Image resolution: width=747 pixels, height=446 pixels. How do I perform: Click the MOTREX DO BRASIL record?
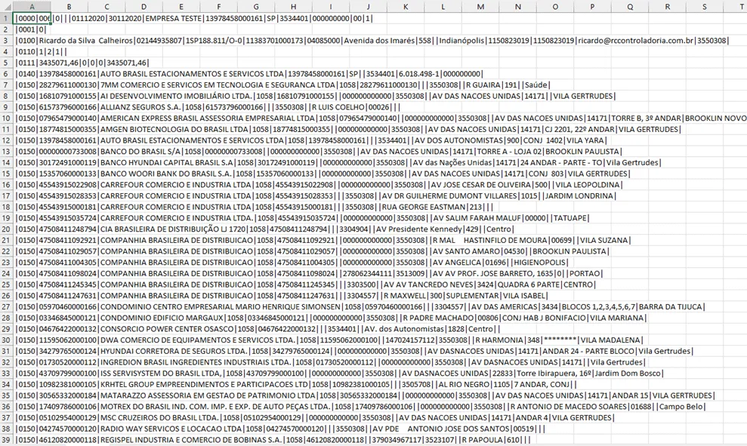[x=361, y=407]
